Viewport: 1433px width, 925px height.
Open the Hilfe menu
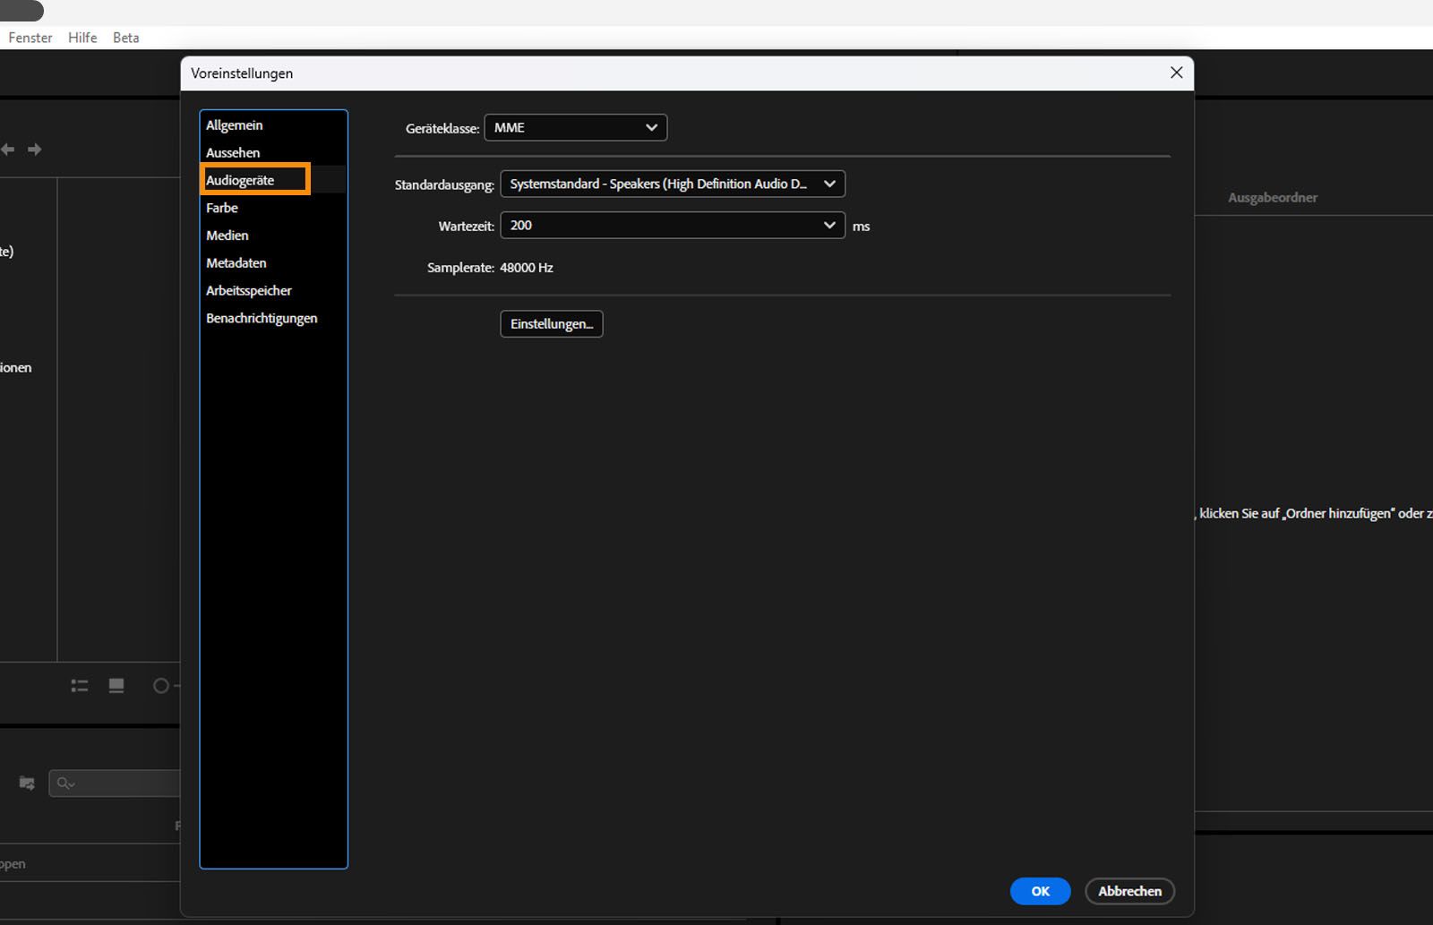[x=82, y=38]
